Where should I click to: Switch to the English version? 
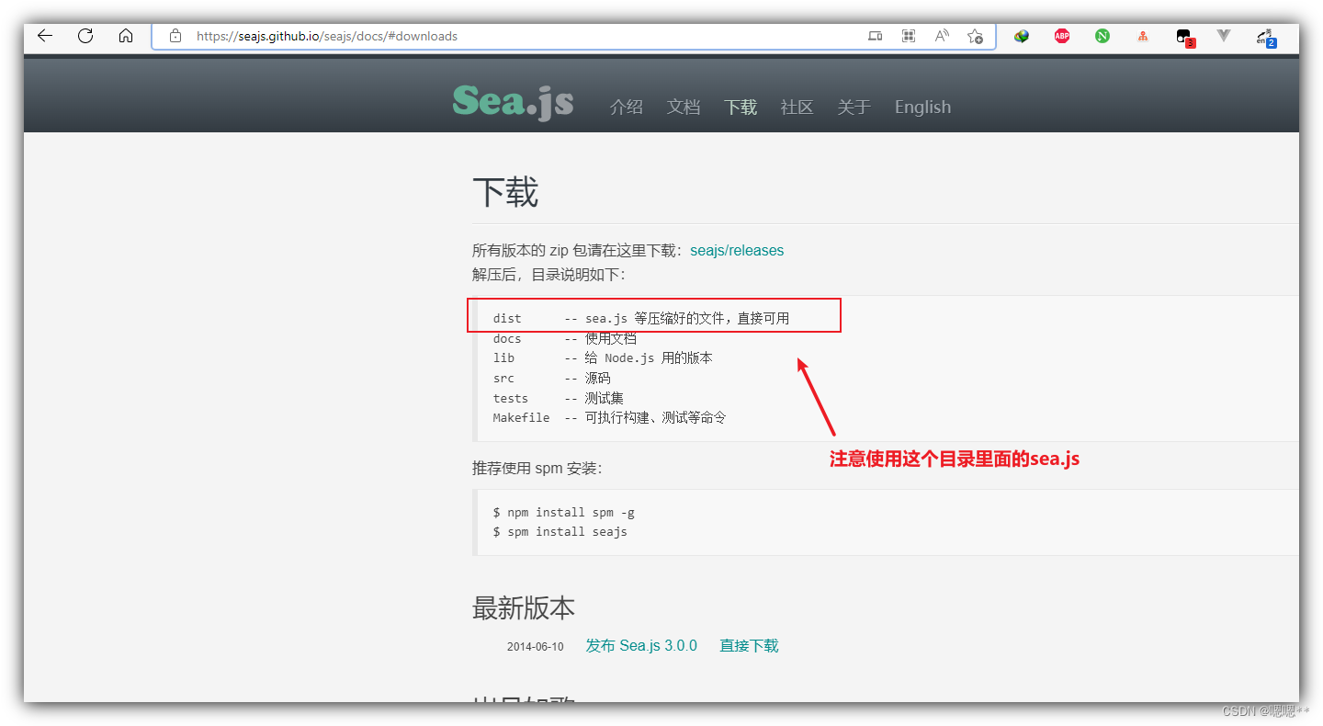(923, 107)
